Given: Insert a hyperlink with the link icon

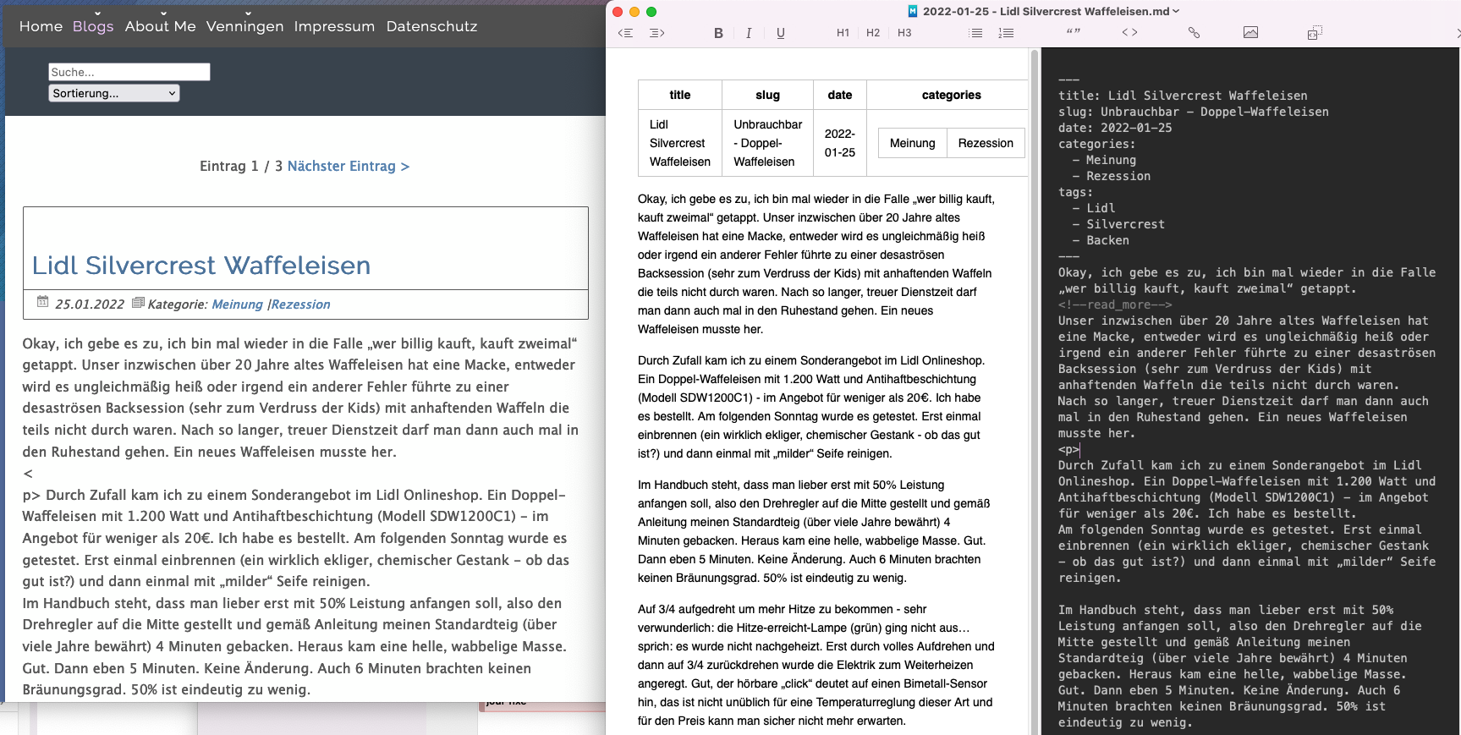Looking at the screenshot, I should click(x=1194, y=32).
